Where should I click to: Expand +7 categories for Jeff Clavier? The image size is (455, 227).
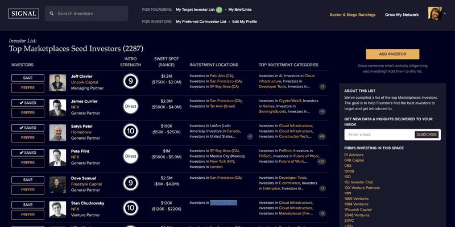[322, 87]
